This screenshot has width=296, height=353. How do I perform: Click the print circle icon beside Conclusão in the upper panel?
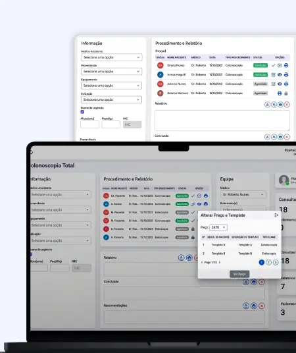click(280, 136)
